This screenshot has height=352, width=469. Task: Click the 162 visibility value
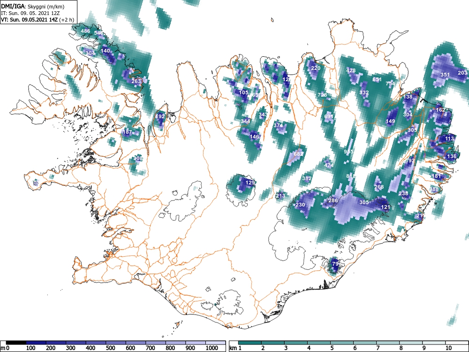coord(440,110)
